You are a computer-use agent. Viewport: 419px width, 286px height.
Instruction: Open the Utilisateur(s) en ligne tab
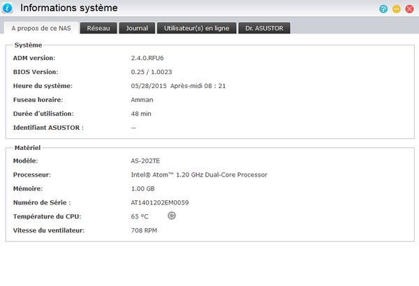[197, 28]
